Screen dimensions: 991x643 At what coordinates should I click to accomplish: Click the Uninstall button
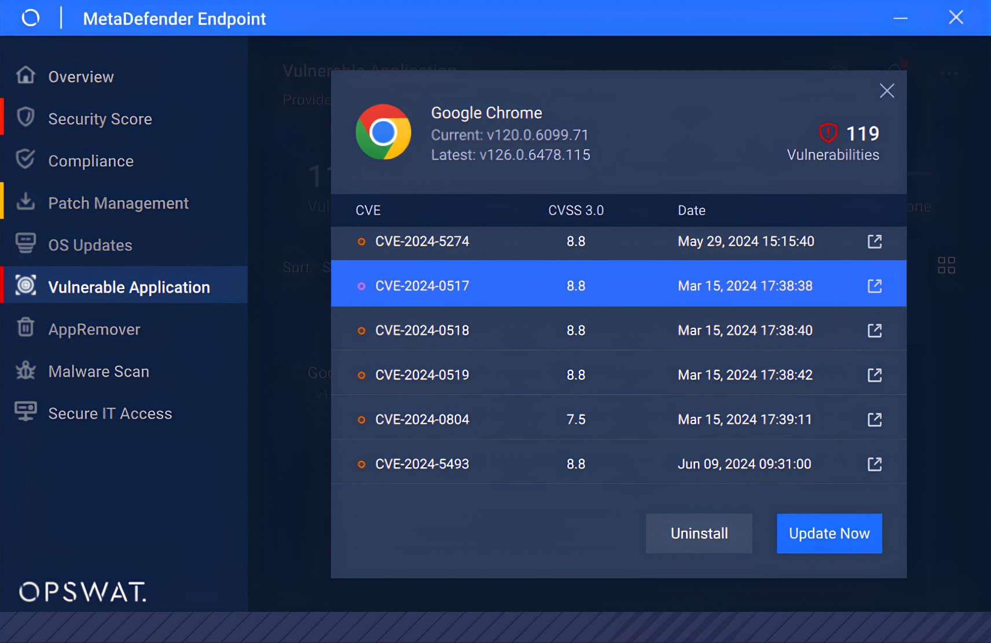tap(698, 533)
